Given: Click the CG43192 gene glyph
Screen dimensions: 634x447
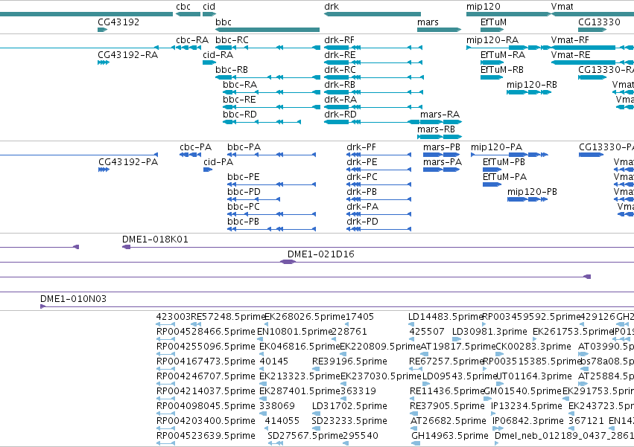Looking at the screenshot, I should pyautogui.click(x=102, y=30).
